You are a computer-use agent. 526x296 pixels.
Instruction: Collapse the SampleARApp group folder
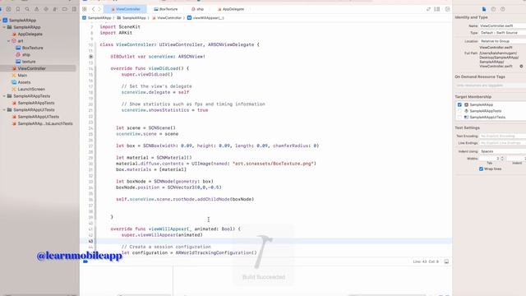pos(4,27)
